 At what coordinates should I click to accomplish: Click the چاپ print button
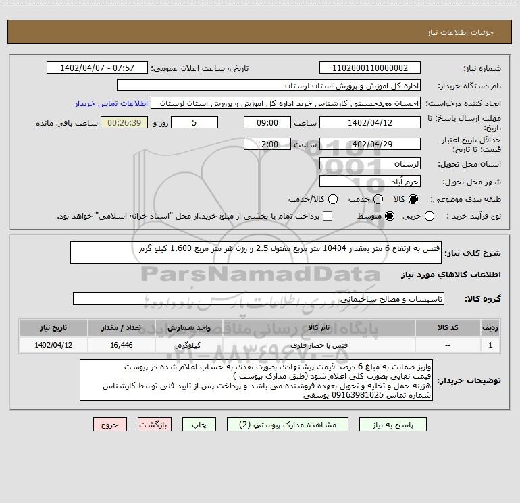click(199, 425)
